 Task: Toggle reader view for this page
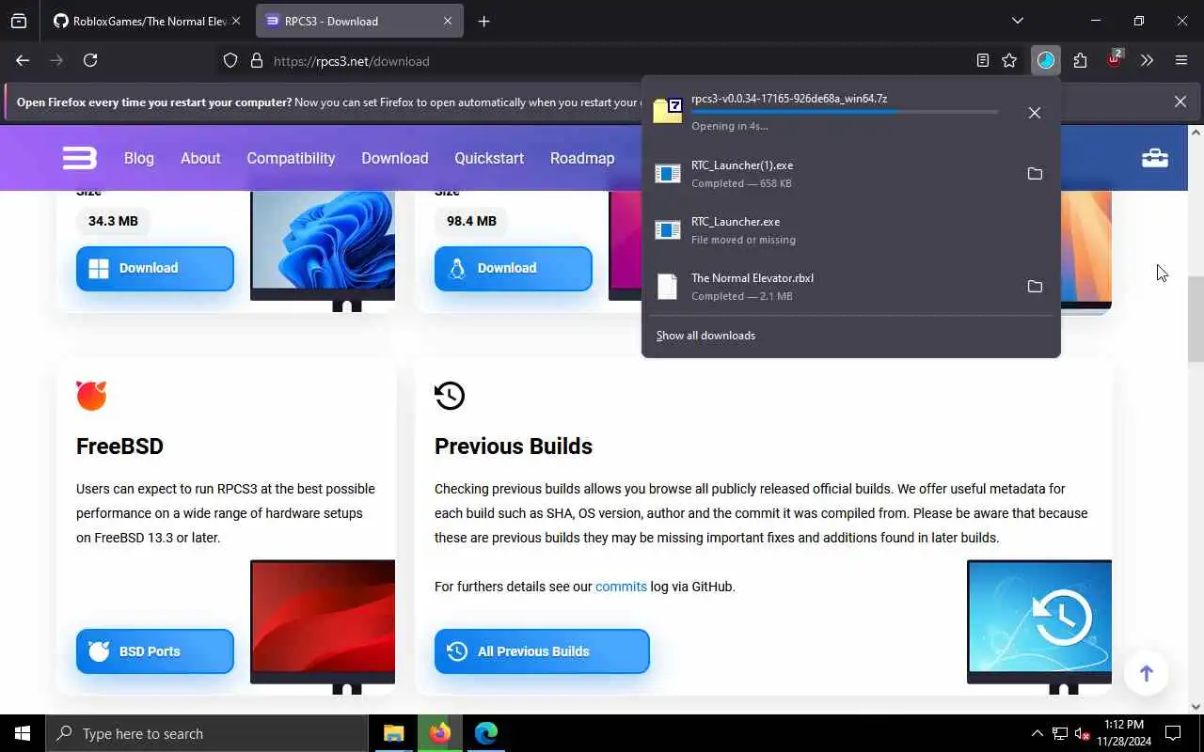983,60
